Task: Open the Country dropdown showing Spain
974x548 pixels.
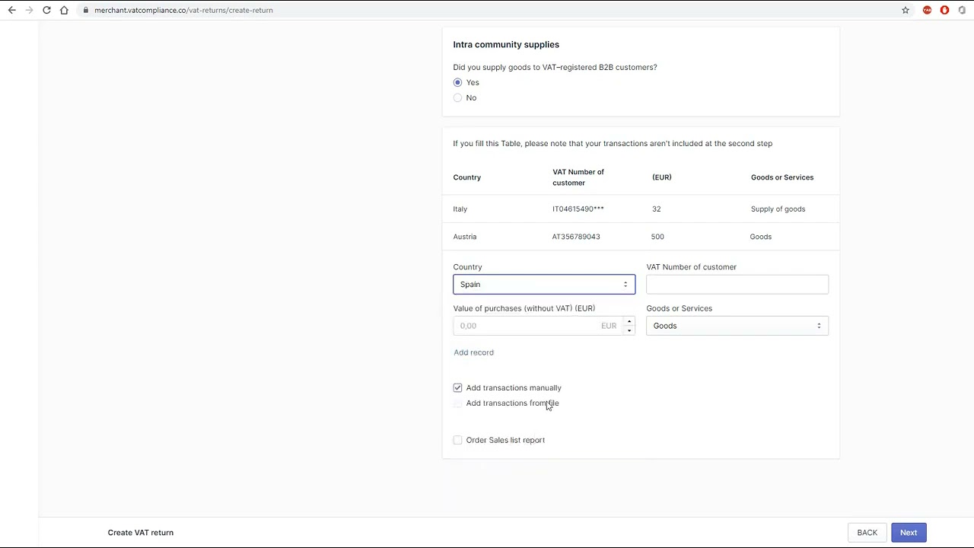Action: click(544, 284)
